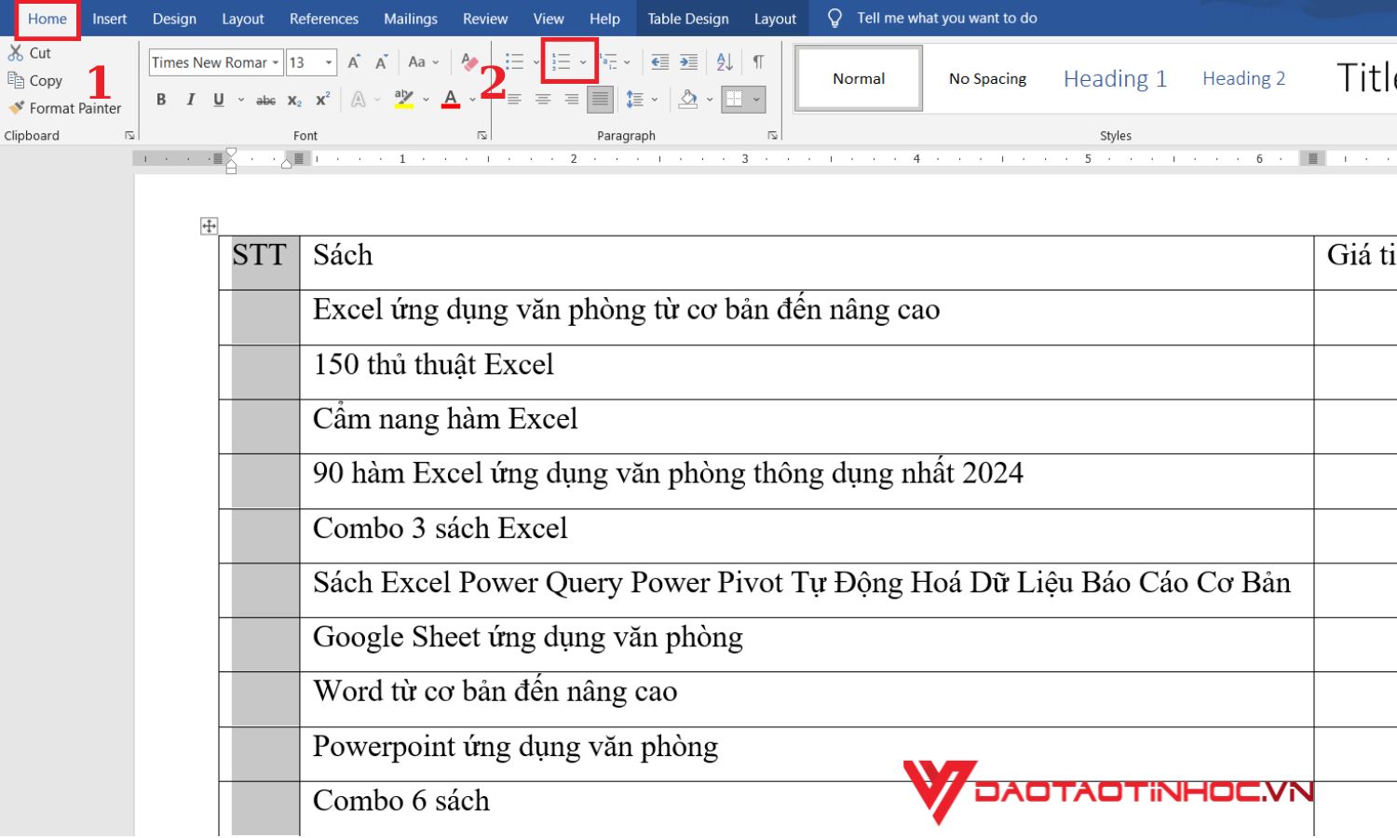Select the No Spacing style
Screen dimensions: 1397x838
pos(986,78)
